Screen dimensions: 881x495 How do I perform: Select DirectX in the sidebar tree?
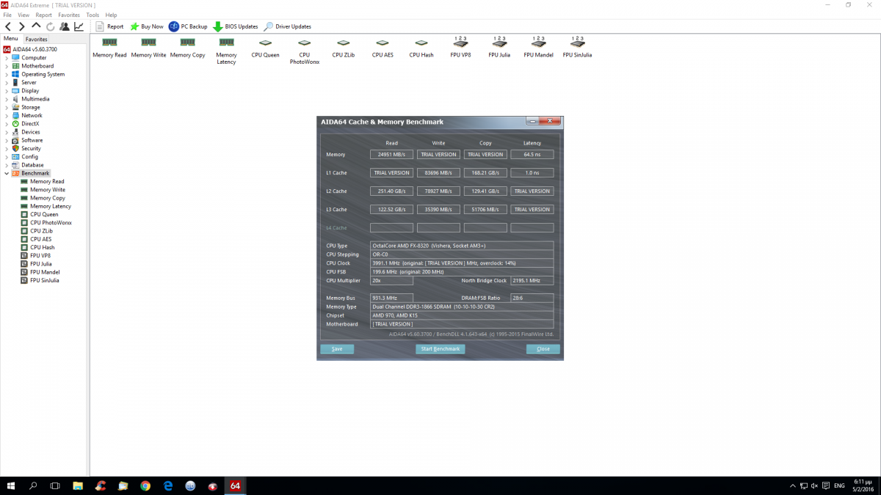coord(30,124)
